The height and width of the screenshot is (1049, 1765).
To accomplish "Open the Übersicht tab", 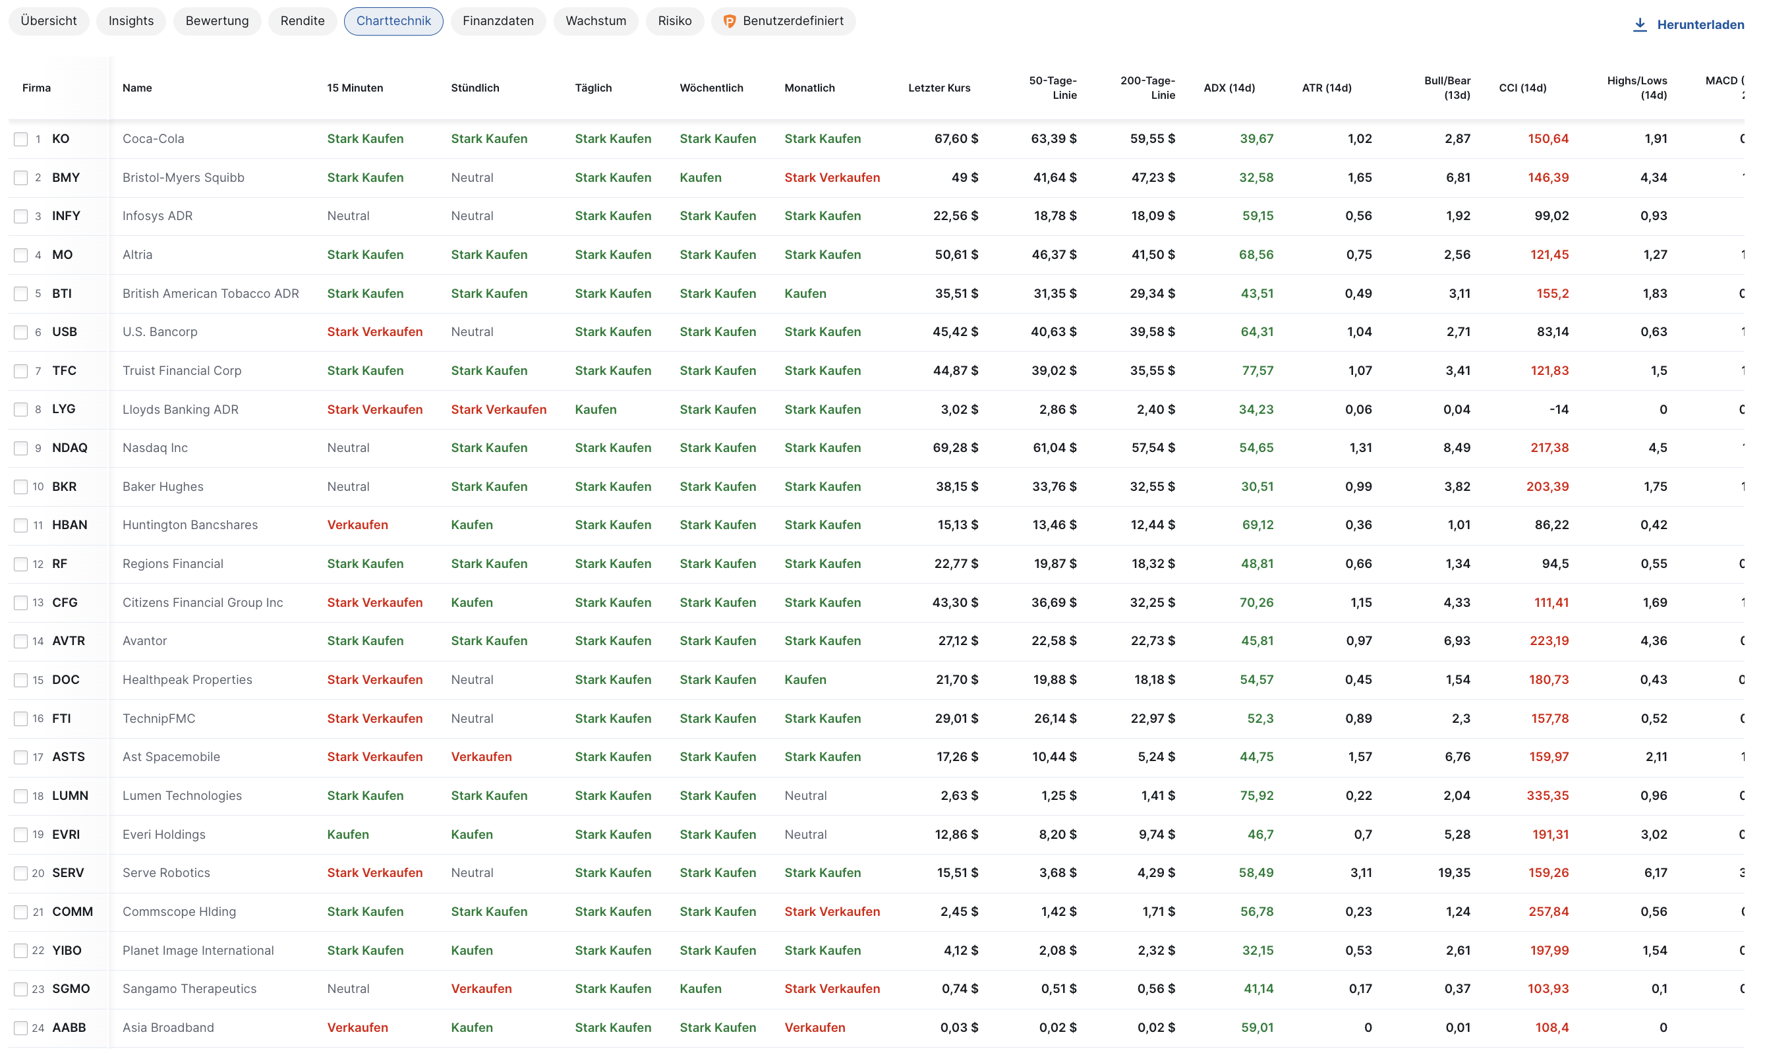I will (x=49, y=21).
